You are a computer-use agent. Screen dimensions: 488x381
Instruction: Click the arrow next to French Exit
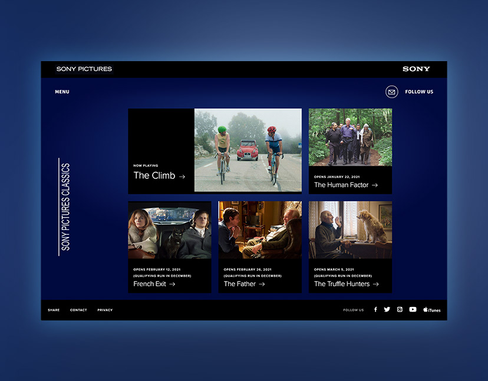coord(172,284)
